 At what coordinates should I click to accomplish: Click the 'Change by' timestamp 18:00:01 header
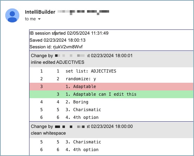(x=82, y=56)
